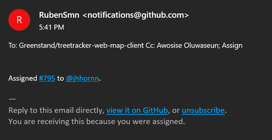Select the sender name RubenSmn
Viewport: 272px width, 140px height.
tap(59, 15)
